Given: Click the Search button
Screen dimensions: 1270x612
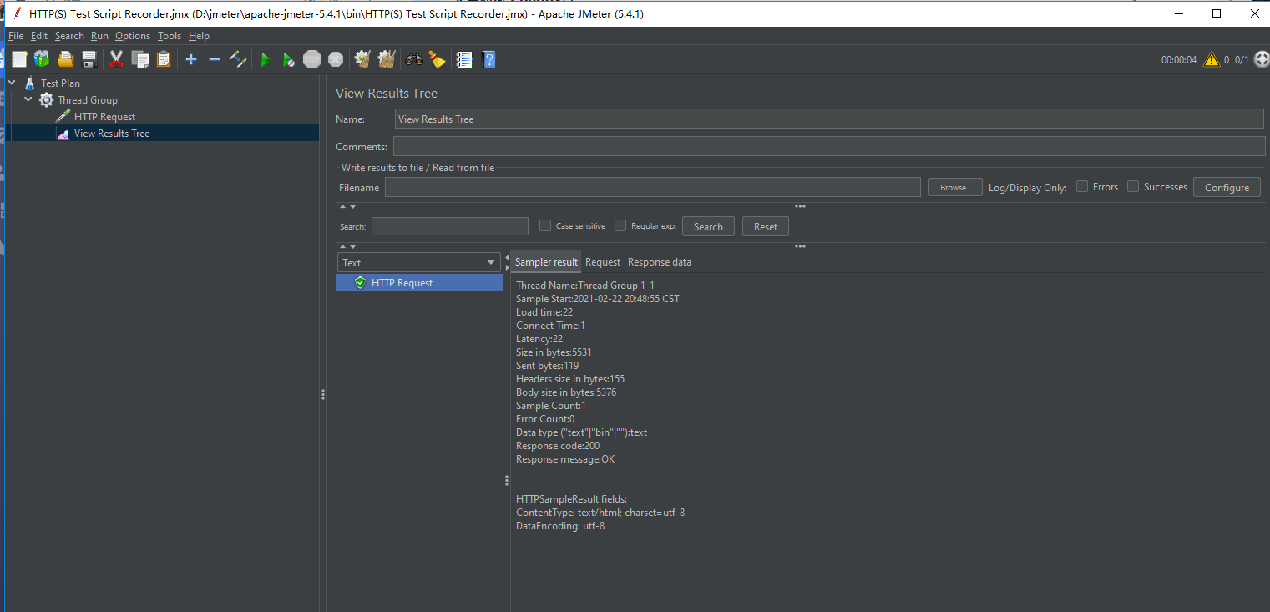Looking at the screenshot, I should [708, 226].
